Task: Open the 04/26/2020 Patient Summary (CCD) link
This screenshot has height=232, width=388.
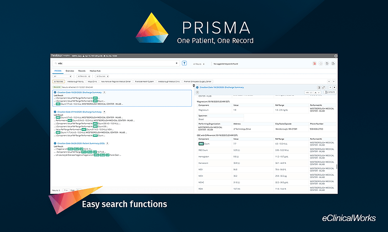Action: pos(81,144)
